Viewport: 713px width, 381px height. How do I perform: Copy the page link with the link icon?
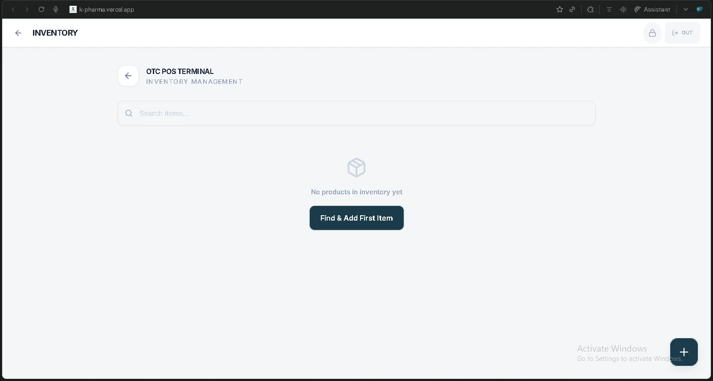click(x=572, y=9)
